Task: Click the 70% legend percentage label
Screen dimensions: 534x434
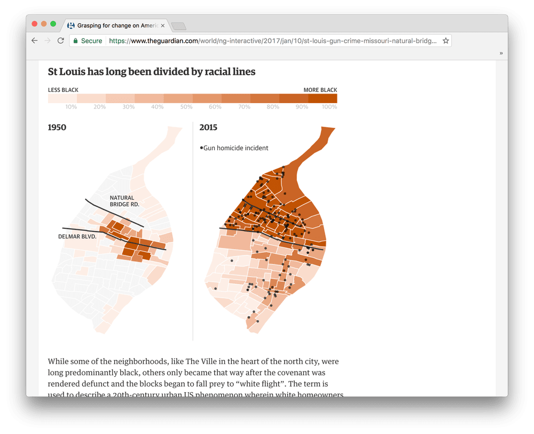Action: 244,107
